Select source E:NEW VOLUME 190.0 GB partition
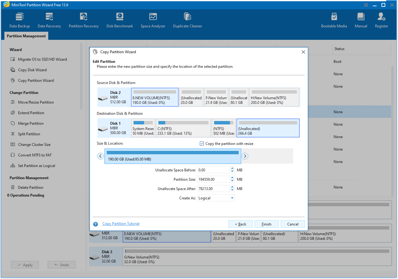398x279 pixels. pyautogui.click(x=155, y=97)
